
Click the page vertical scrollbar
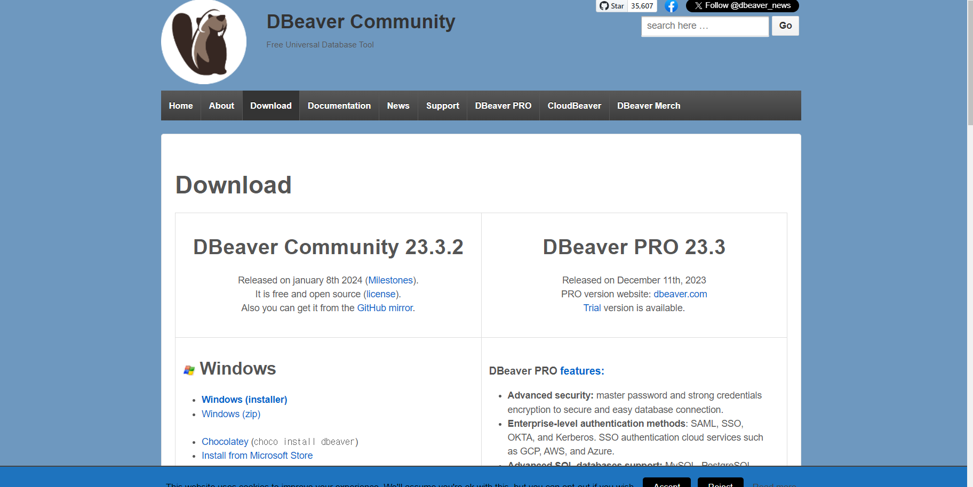(x=970, y=63)
